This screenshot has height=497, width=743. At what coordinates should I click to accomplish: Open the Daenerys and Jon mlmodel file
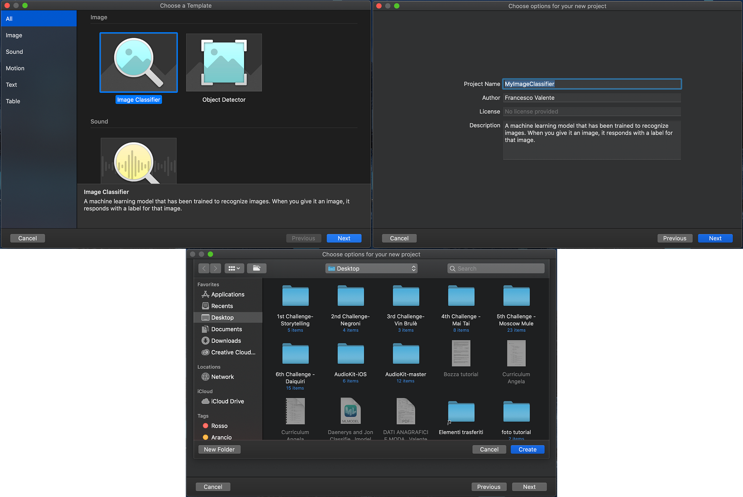tap(350, 411)
